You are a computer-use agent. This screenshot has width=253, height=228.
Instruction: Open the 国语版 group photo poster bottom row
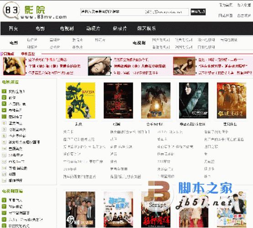pyautogui.click(x=80, y=209)
